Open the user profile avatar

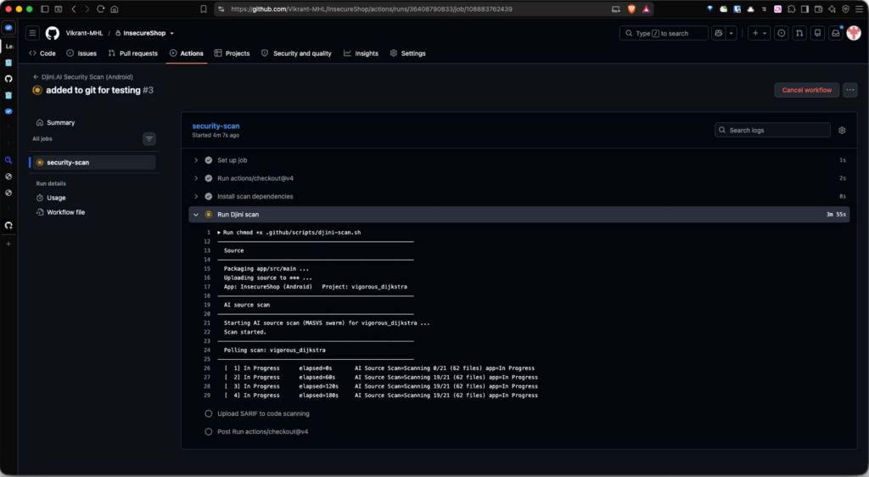pyautogui.click(x=854, y=33)
